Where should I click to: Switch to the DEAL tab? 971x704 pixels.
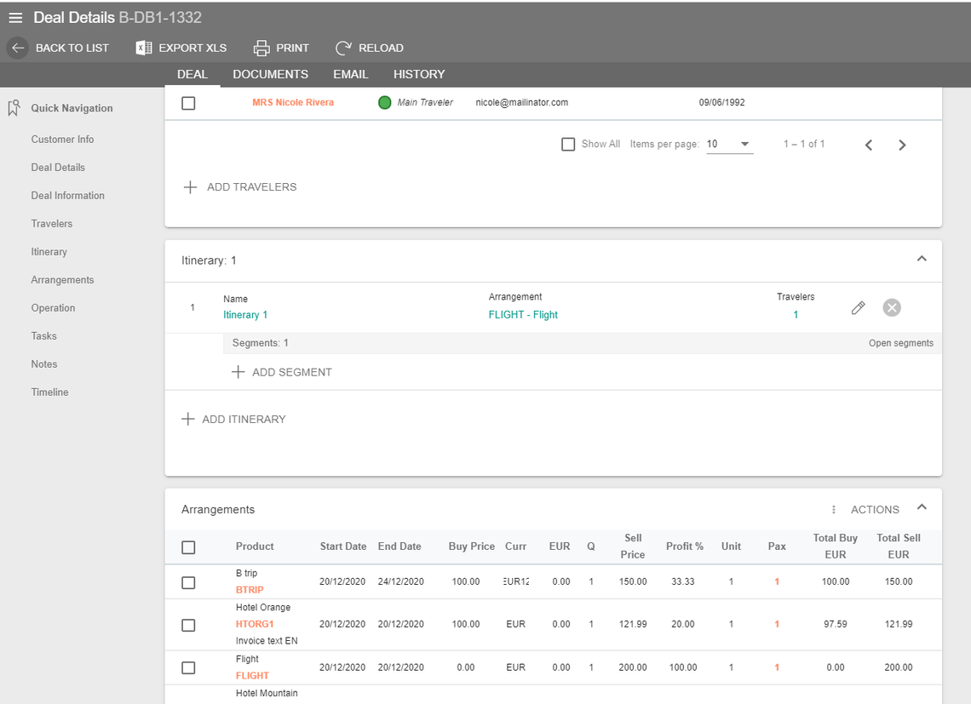192,74
